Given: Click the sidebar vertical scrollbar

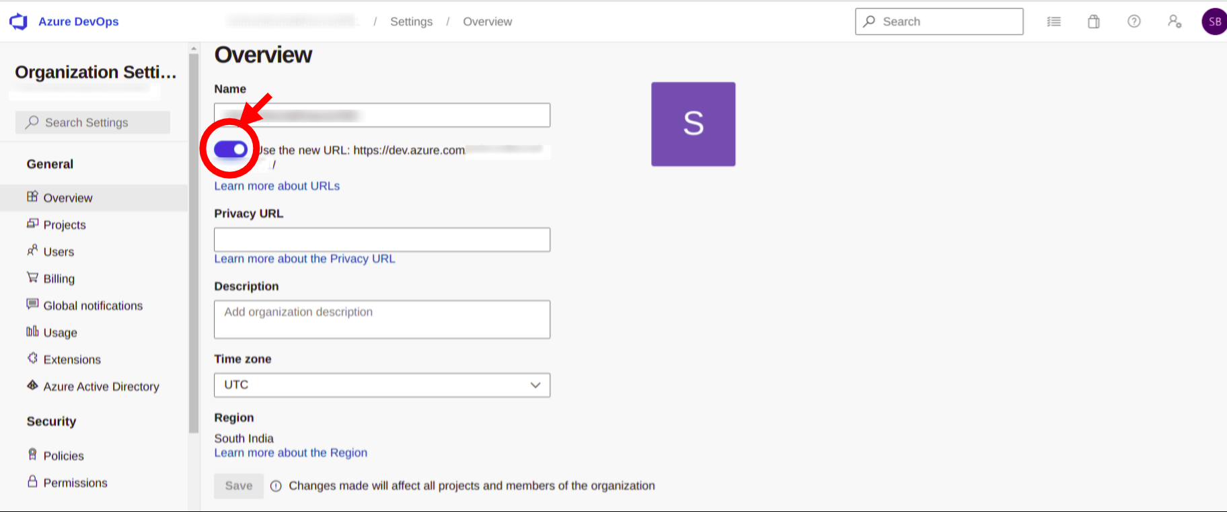Looking at the screenshot, I should pos(194,242).
